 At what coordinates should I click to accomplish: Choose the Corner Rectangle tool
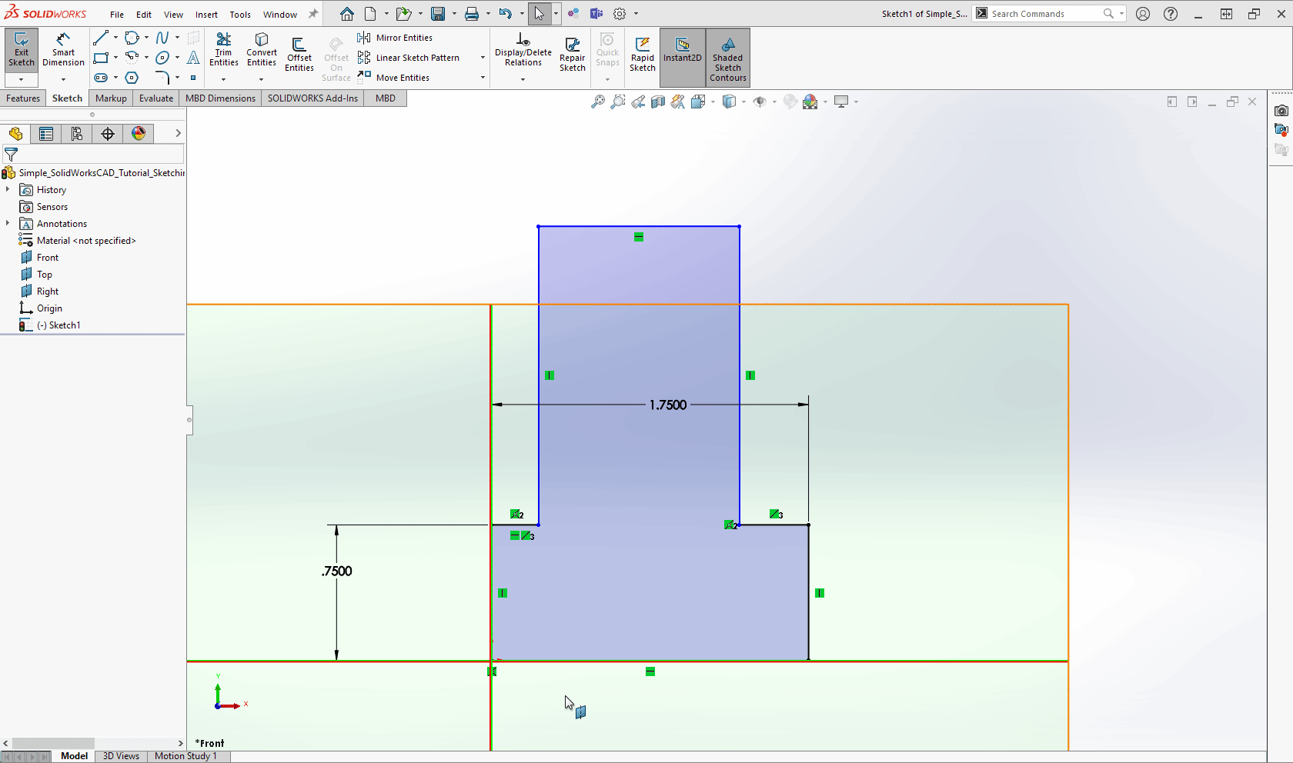101,58
